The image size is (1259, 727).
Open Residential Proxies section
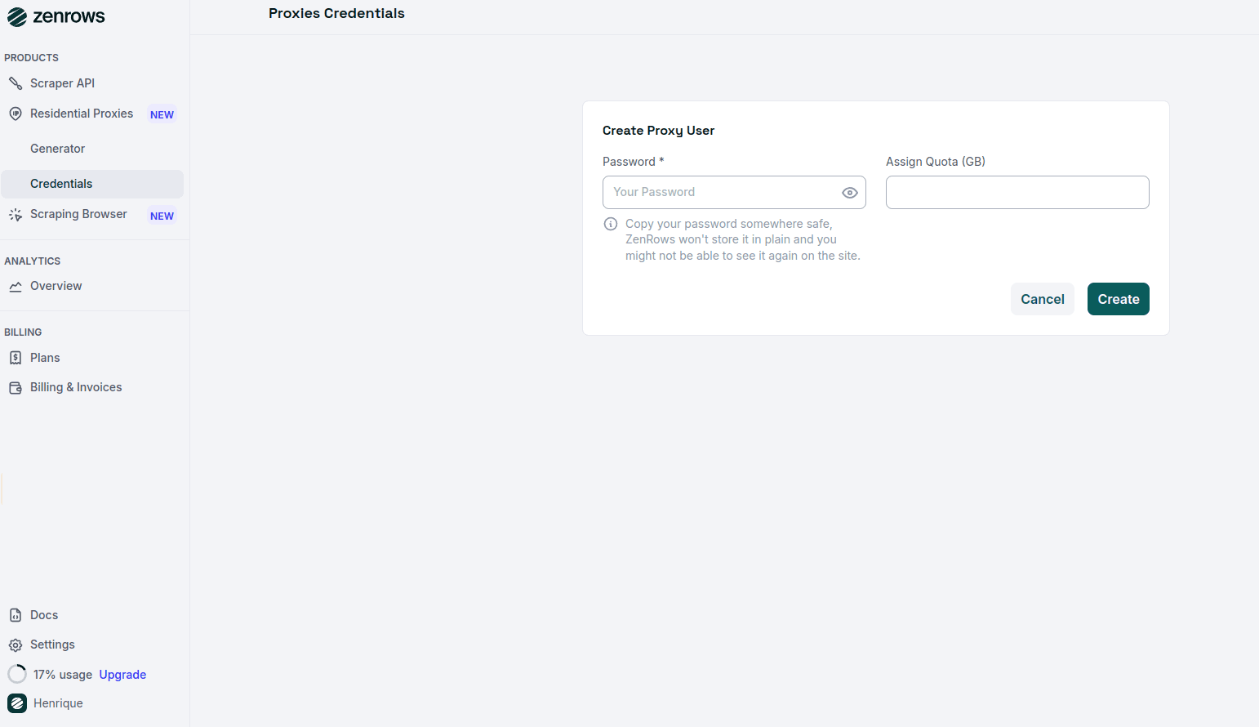(82, 114)
